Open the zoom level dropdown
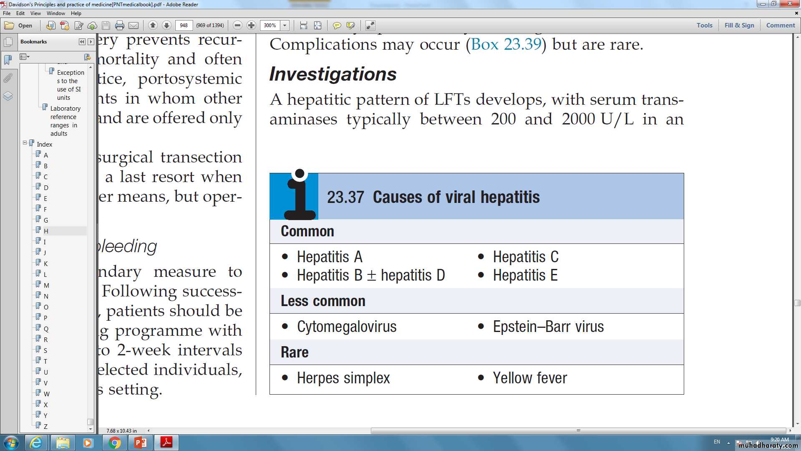801x451 pixels. click(285, 25)
